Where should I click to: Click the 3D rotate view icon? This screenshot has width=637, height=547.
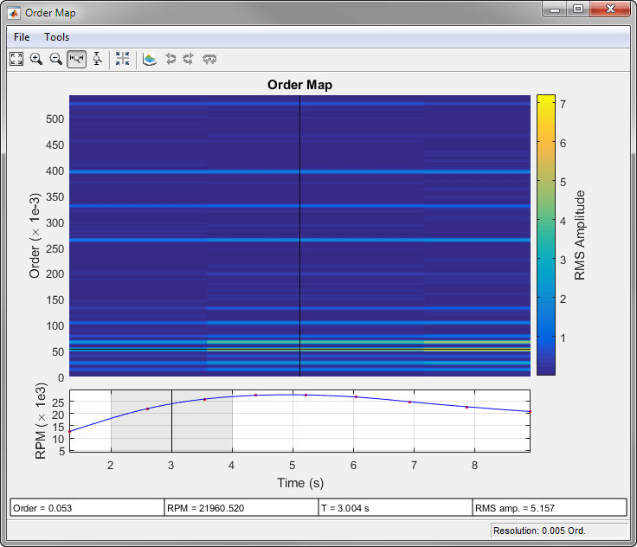209,59
